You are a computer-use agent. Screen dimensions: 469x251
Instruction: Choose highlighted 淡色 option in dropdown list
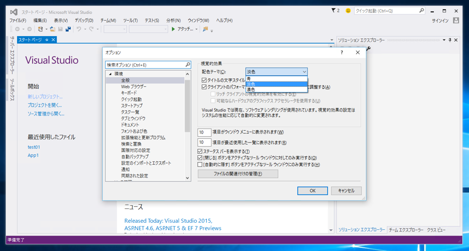[x=277, y=84]
